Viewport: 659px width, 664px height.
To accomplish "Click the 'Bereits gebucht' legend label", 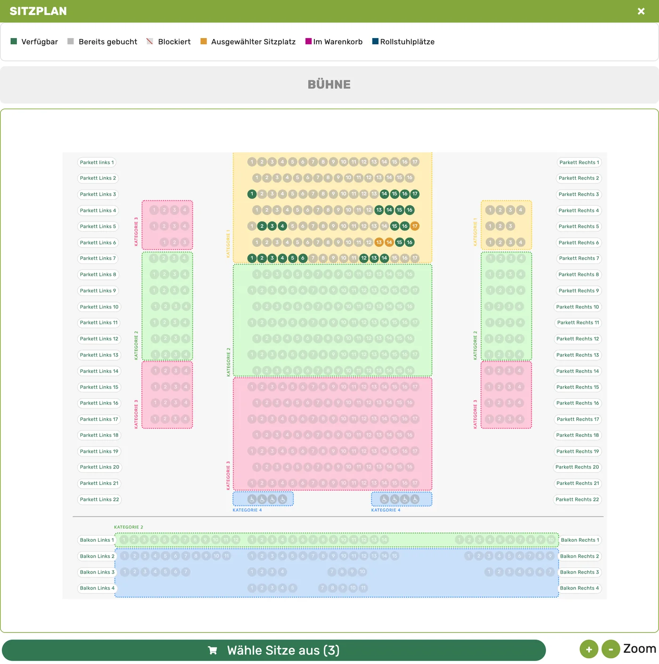I will (x=108, y=42).
